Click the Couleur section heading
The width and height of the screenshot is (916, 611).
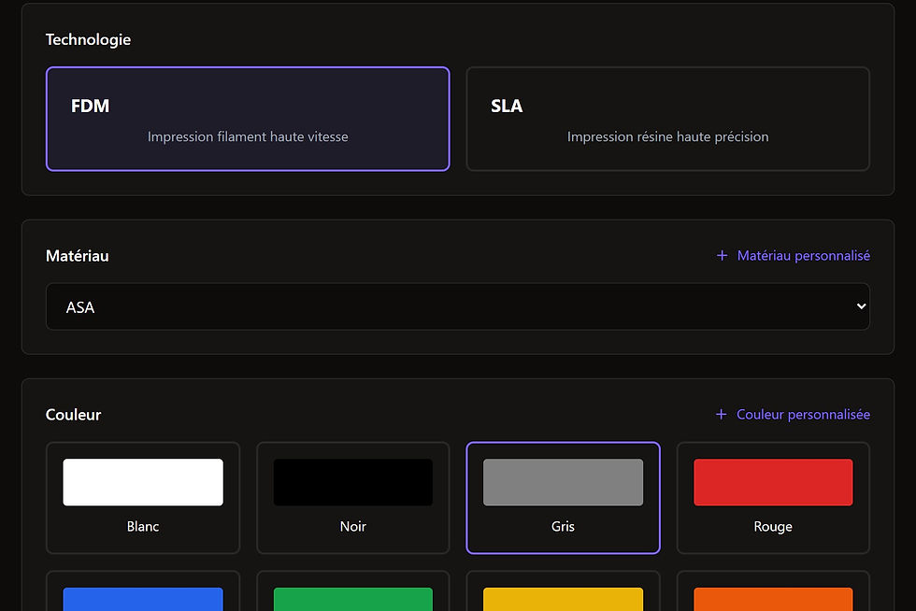pyautogui.click(x=73, y=415)
